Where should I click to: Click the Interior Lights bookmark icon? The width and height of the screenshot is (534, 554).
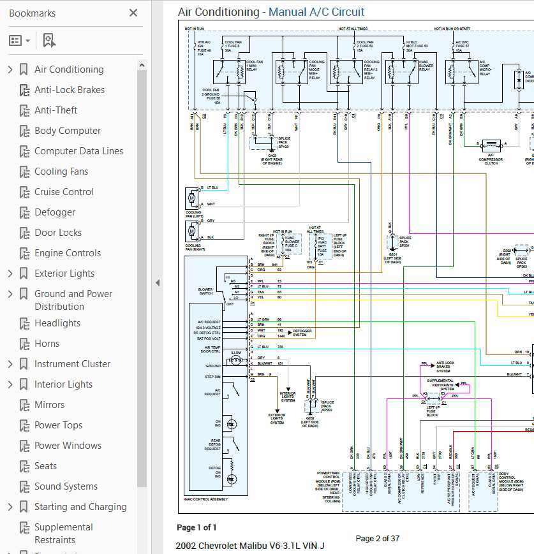tap(24, 384)
